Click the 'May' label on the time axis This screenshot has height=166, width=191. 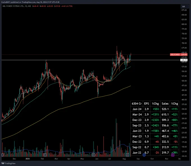coord(82,159)
